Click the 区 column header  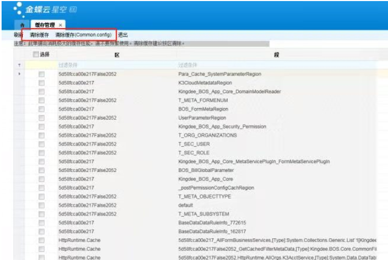tap(117, 55)
